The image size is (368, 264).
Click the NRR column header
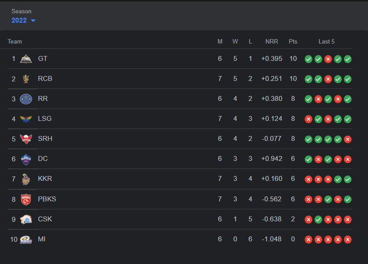(x=271, y=41)
